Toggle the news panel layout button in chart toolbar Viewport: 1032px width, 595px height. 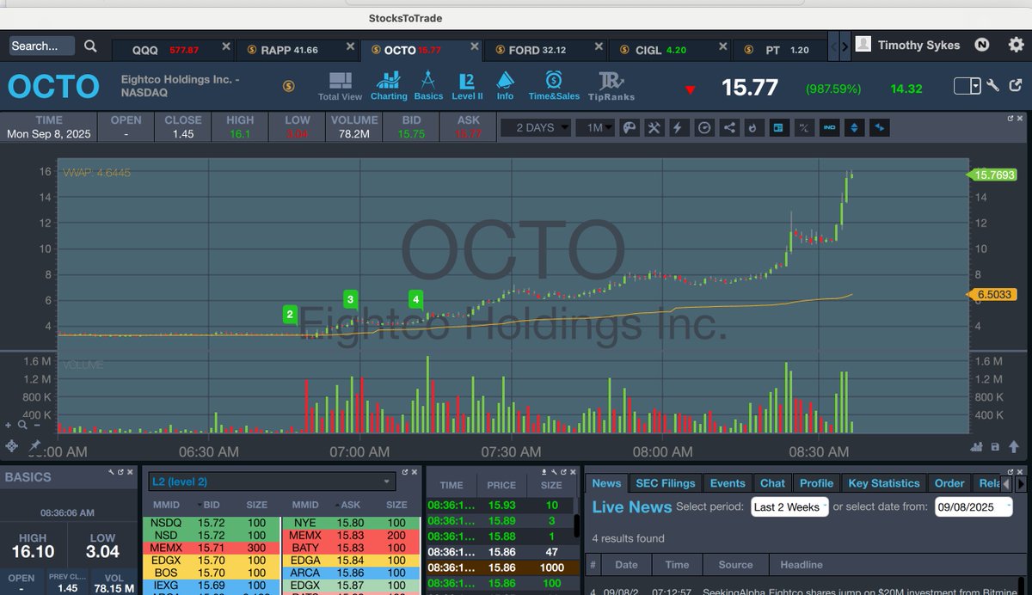click(778, 127)
